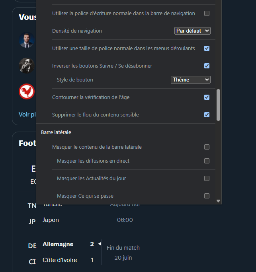Screen dimensions: 256x272
Task: Enable Masquer les Actualités du jour
Action: (207, 178)
